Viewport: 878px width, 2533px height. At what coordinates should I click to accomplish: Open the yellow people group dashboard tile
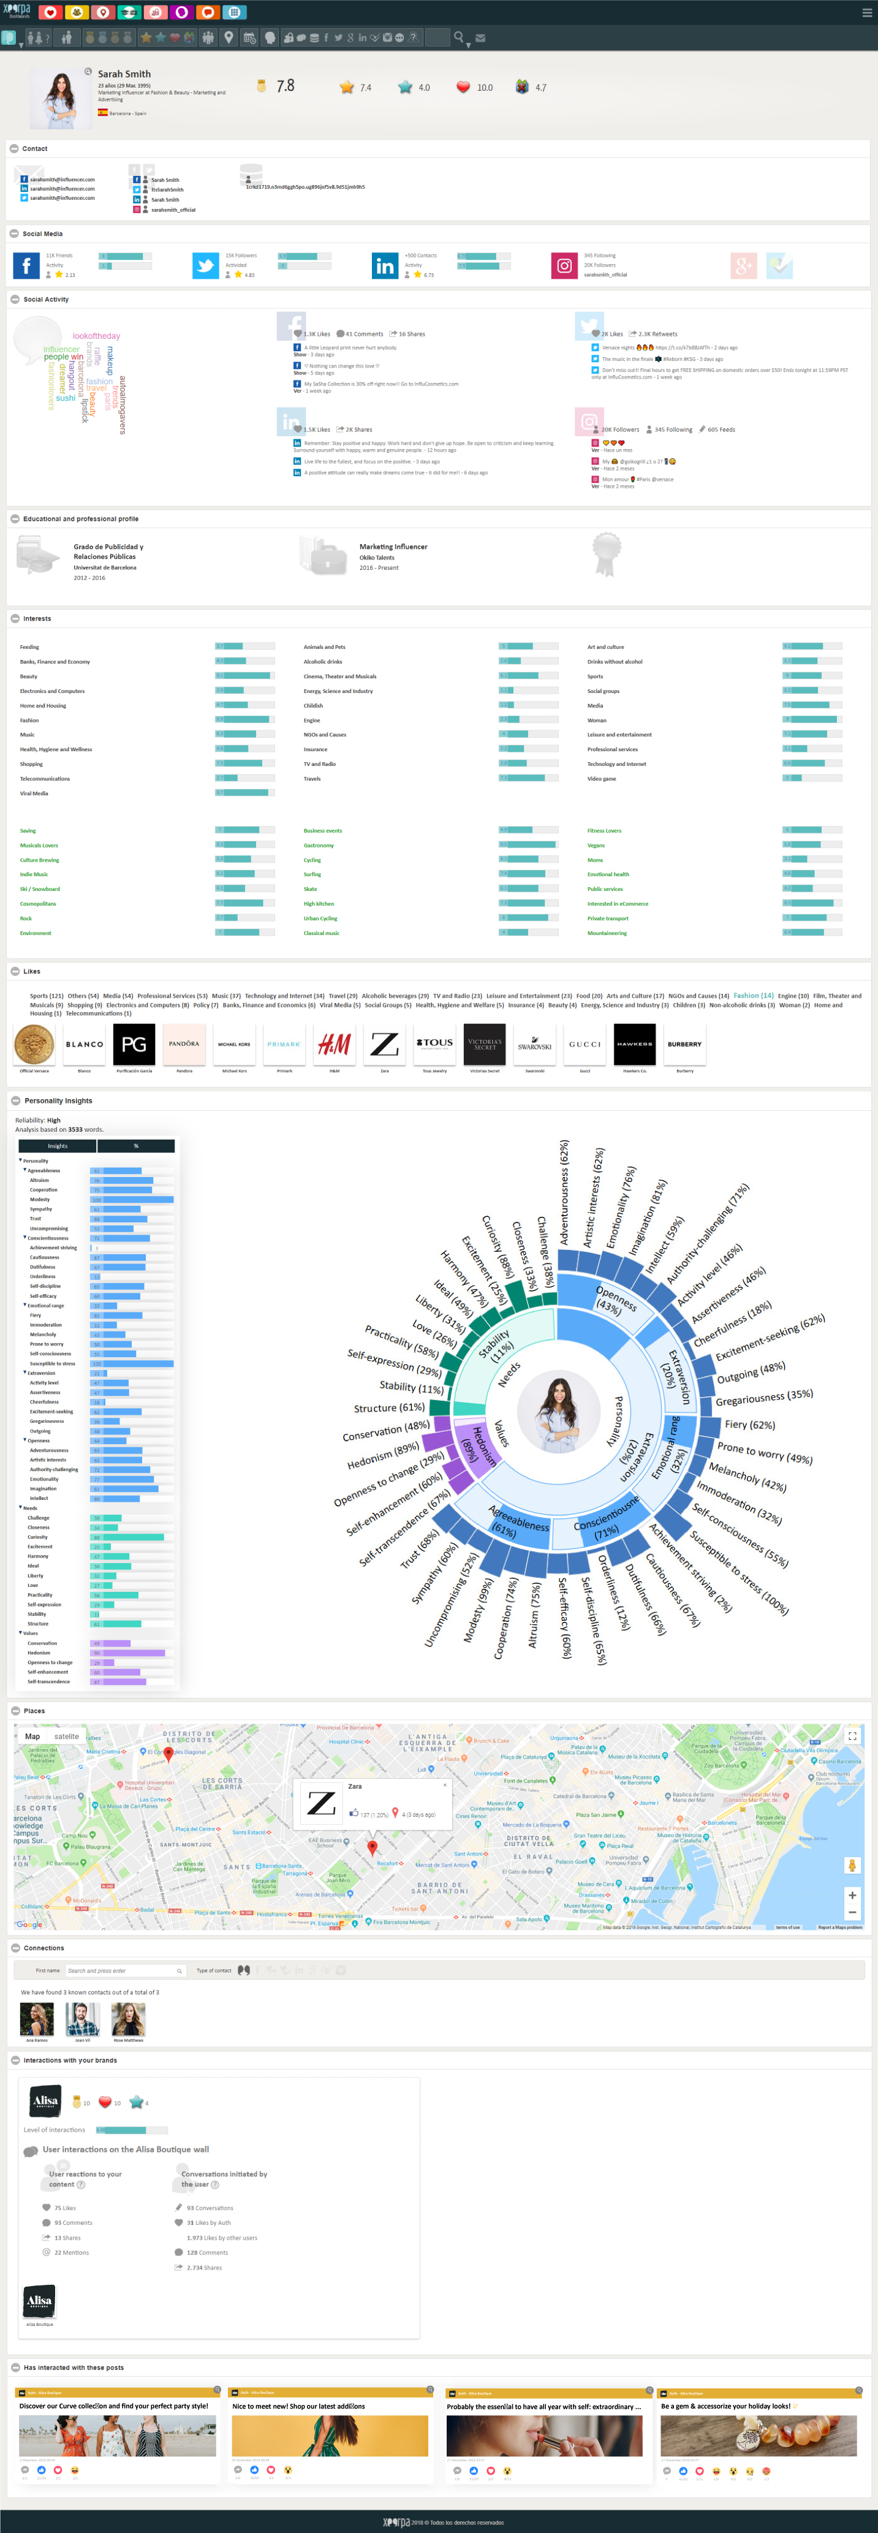(77, 13)
